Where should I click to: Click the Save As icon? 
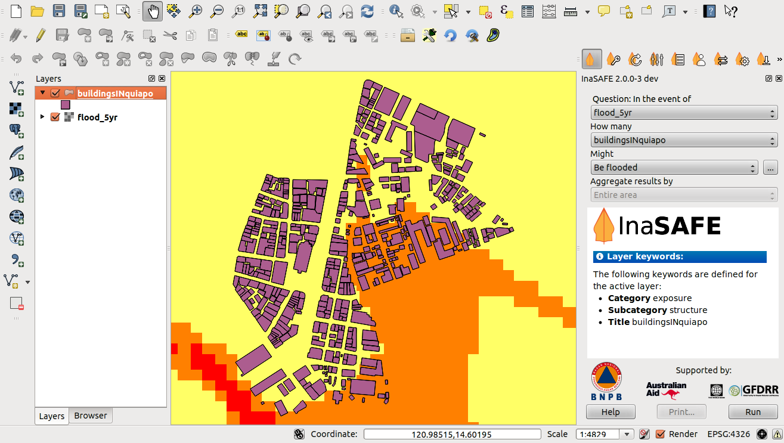(80, 11)
